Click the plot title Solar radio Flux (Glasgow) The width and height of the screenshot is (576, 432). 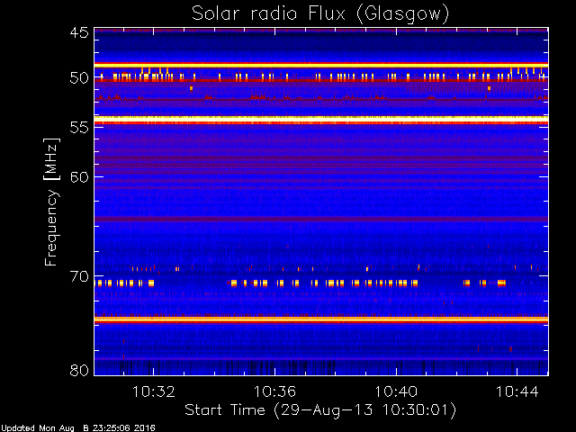tap(320, 13)
